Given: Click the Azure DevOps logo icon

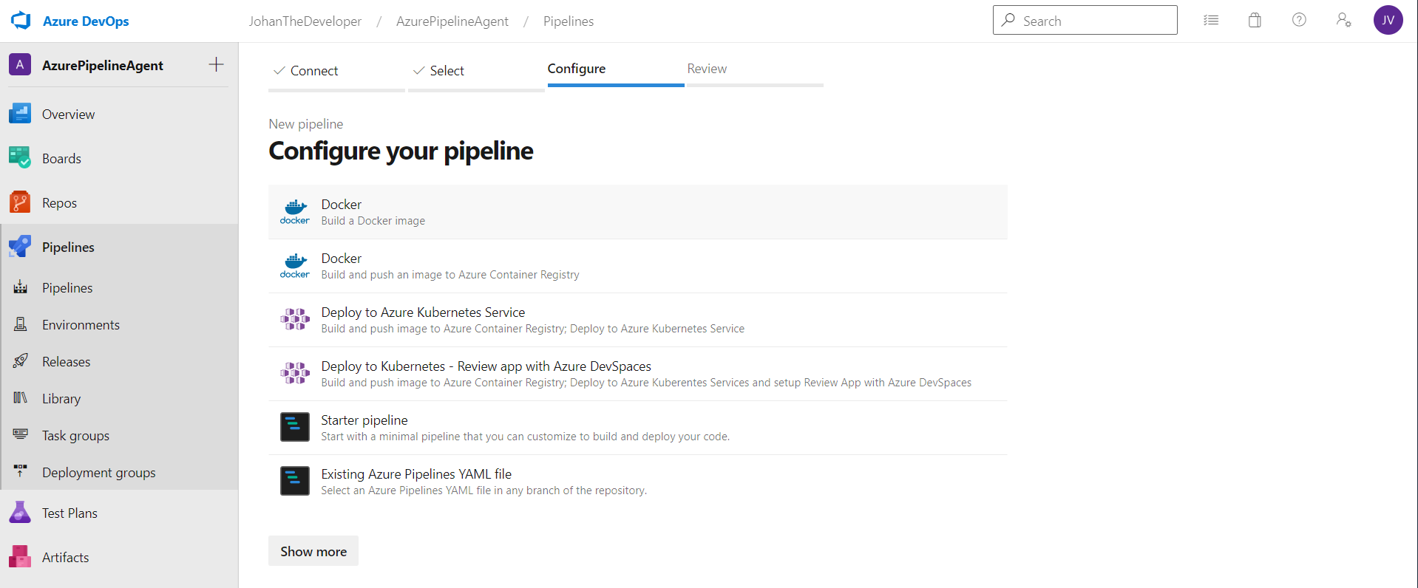Looking at the screenshot, I should click(21, 21).
